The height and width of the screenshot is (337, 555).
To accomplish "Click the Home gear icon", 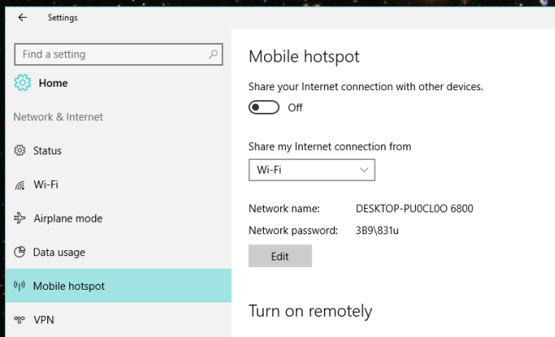I will point(22,83).
